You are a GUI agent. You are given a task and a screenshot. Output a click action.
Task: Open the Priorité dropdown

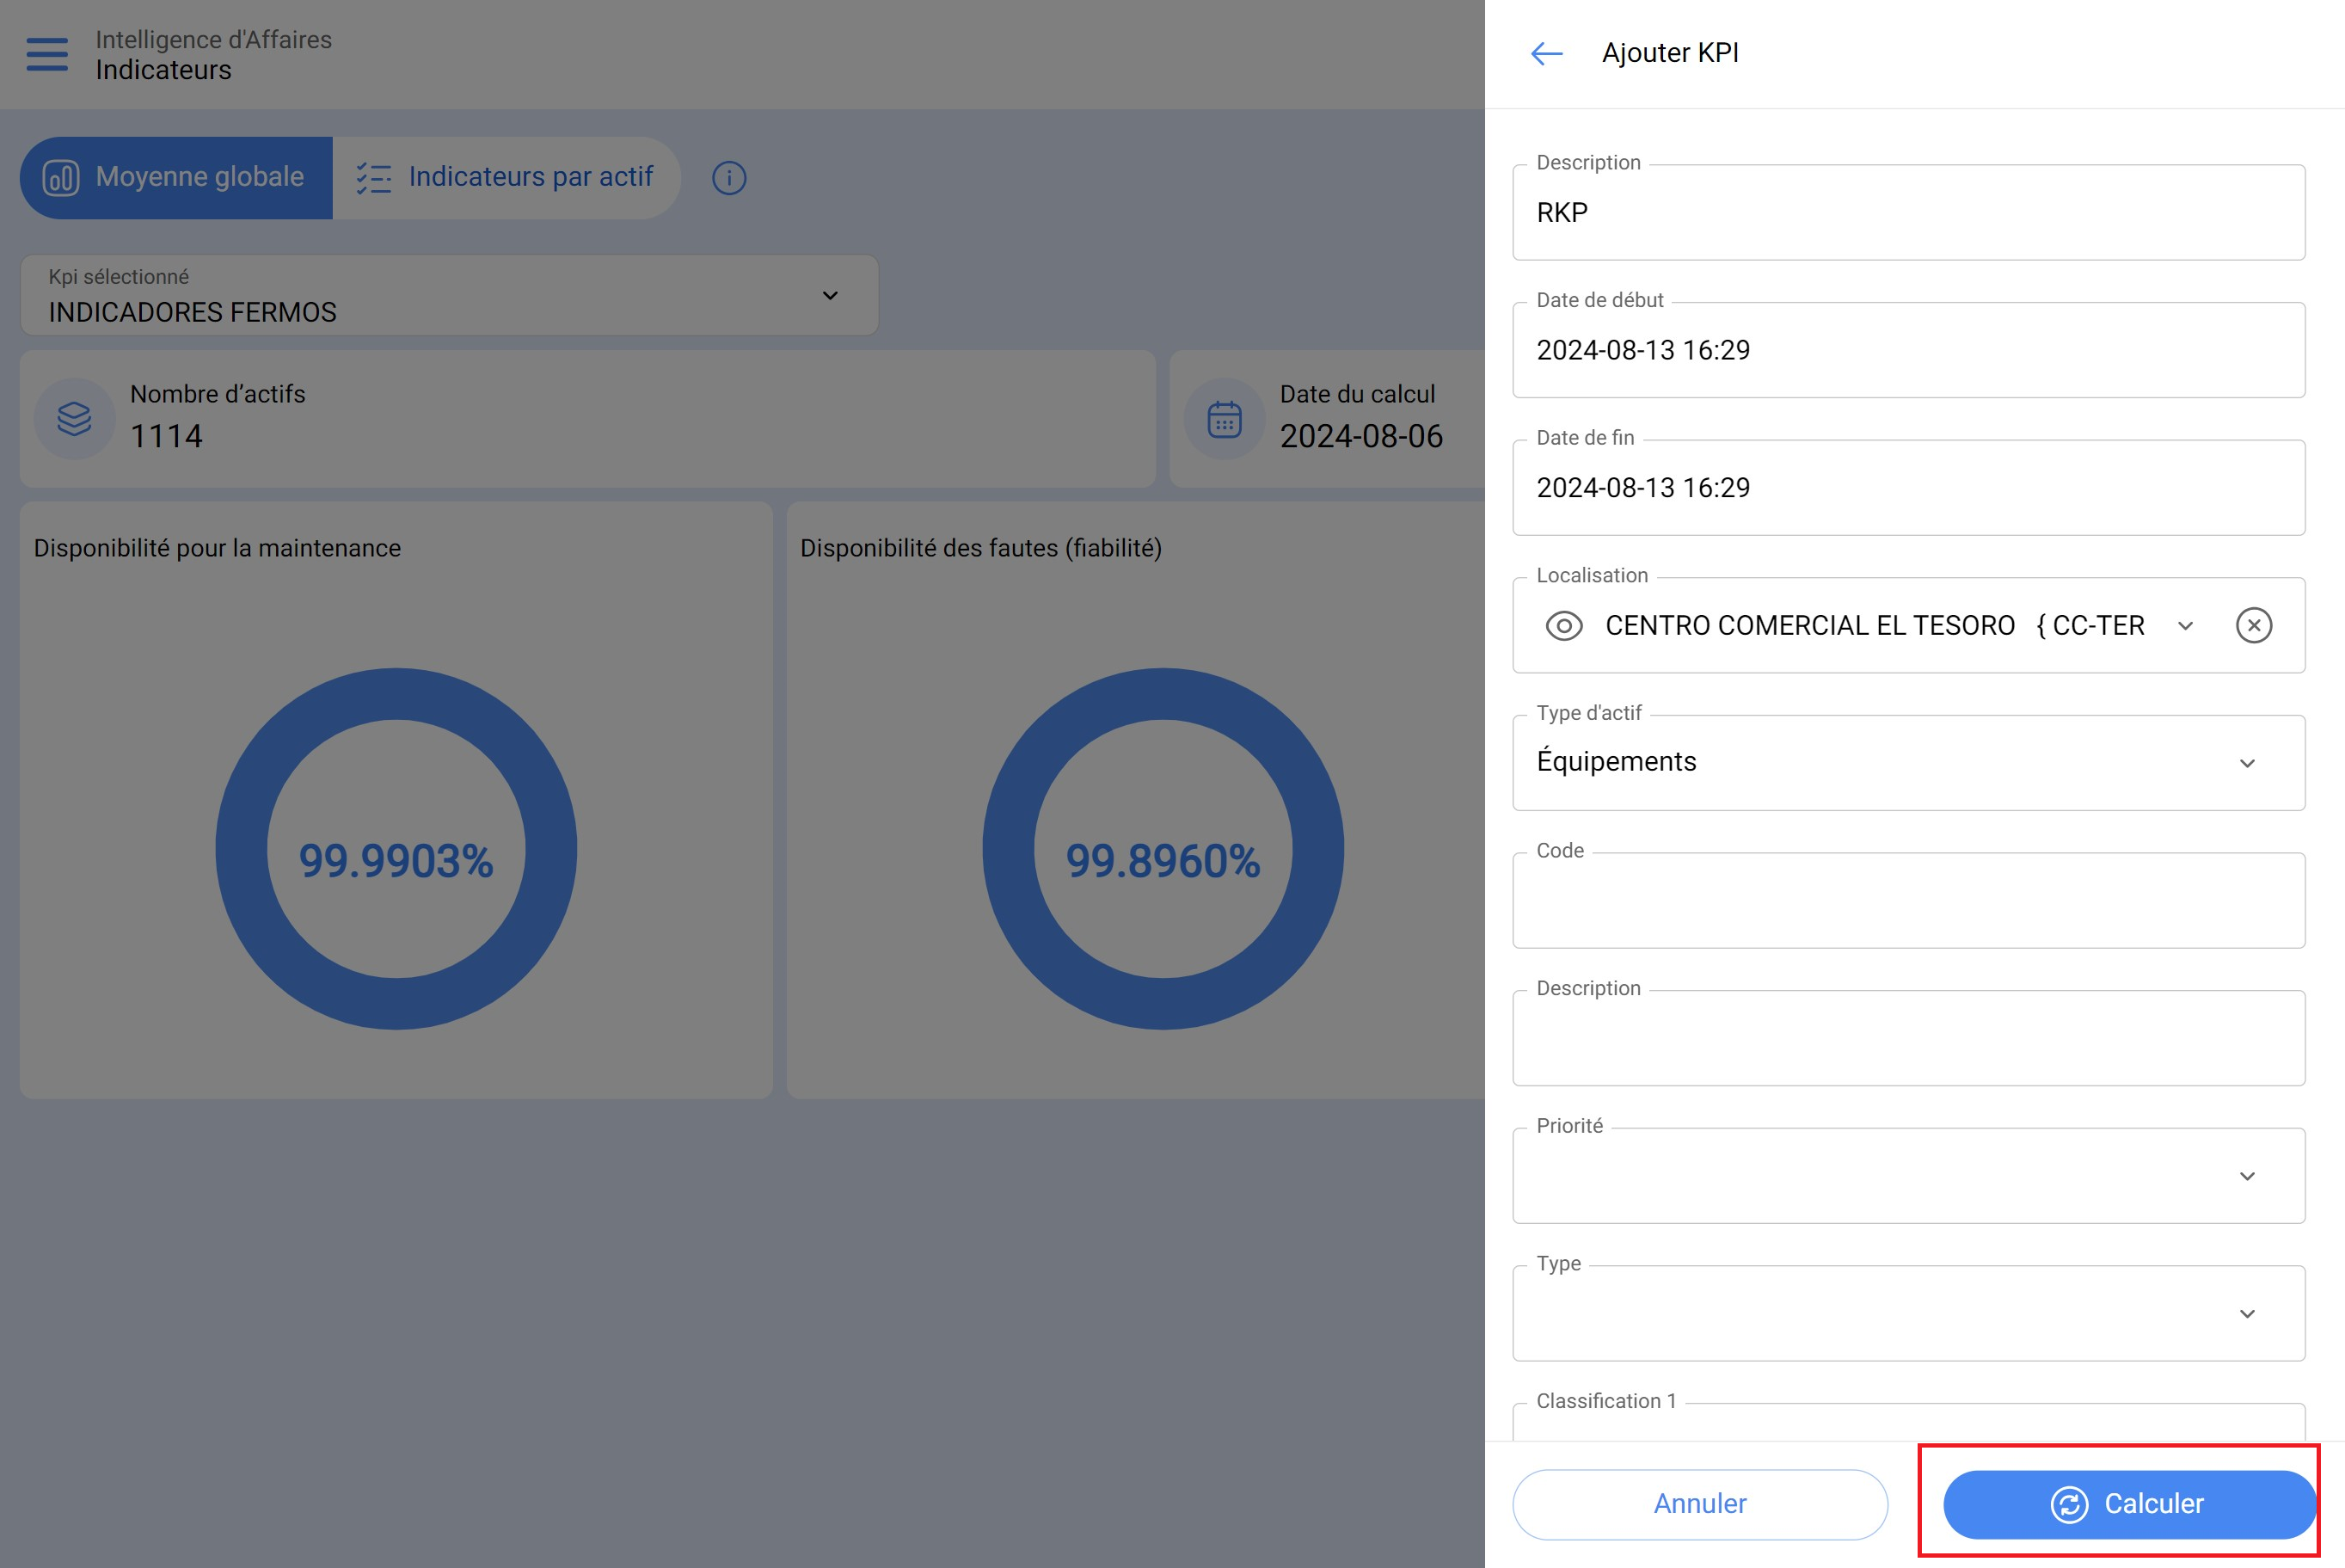pyautogui.click(x=1908, y=1176)
